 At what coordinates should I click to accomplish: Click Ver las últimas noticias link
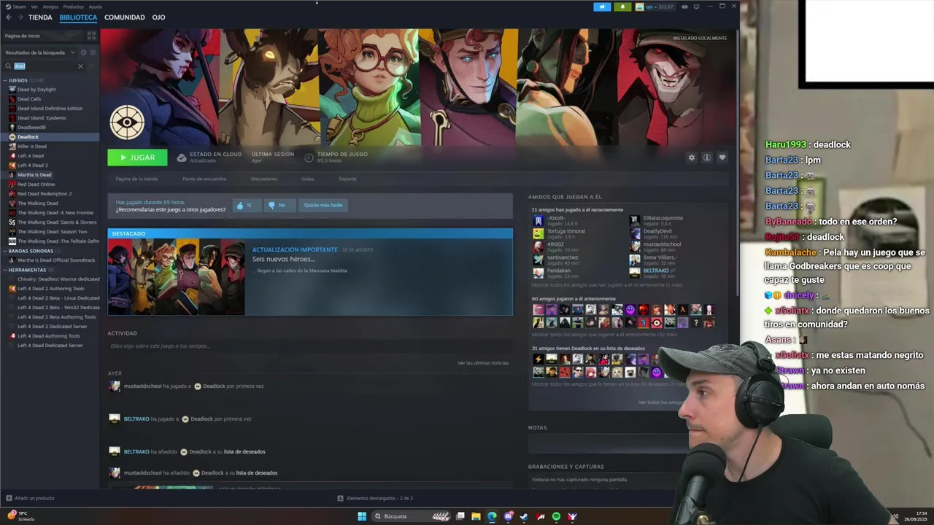(x=483, y=363)
